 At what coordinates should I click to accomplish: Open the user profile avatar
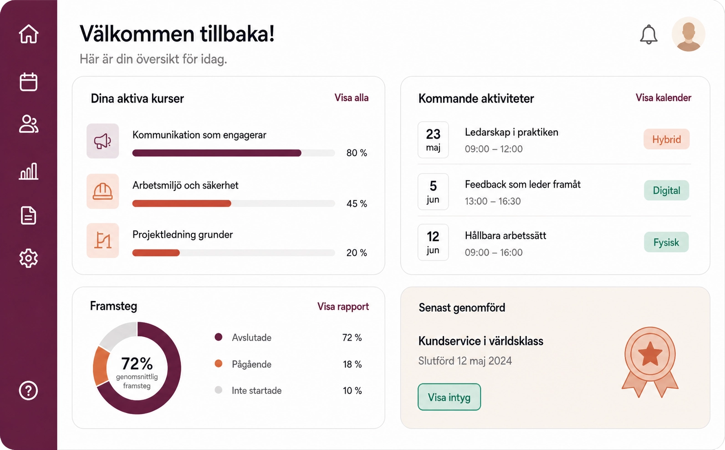tap(688, 34)
